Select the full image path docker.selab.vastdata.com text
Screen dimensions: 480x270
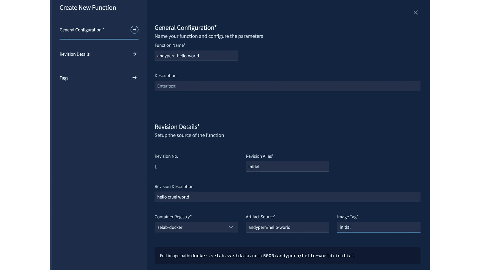click(273, 255)
